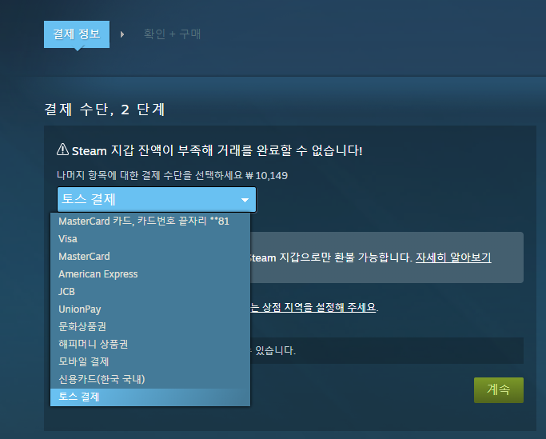Image resolution: width=546 pixels, height=439 pixels.
Task: Select 해피머니 상품권 option
Action: point(150,344)
